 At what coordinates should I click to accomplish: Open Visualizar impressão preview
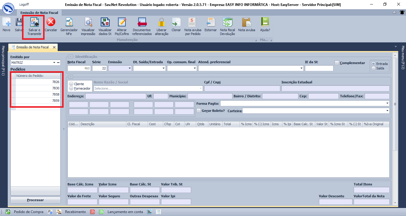click(x=88, y=23)
